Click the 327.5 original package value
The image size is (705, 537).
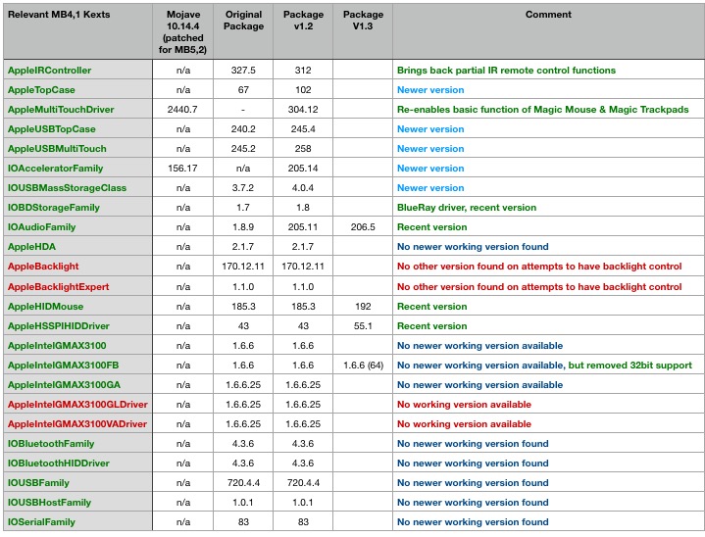pos(243,71)
